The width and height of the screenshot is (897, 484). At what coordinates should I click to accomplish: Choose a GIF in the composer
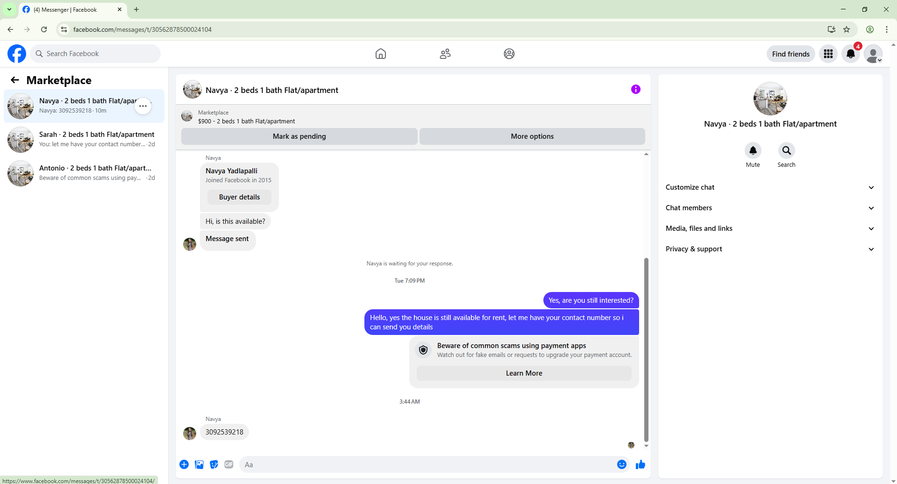click(x=229, y=464)
